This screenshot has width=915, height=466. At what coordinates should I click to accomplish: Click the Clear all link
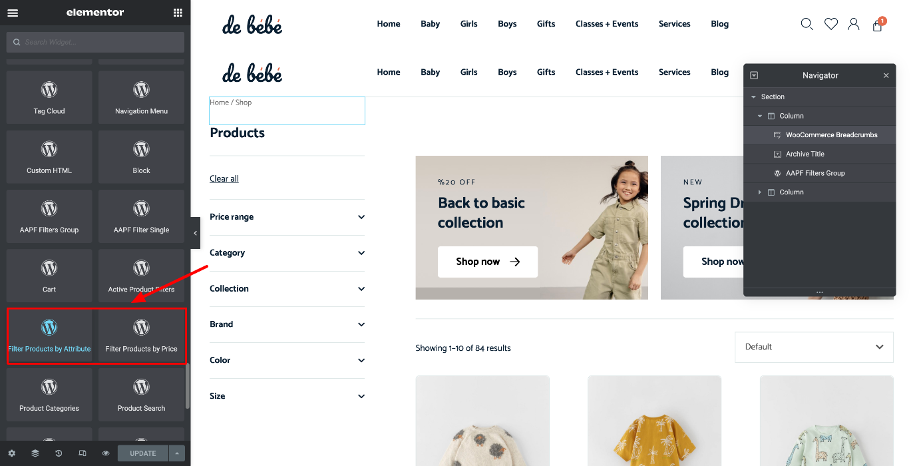click(x=224, y=178)
